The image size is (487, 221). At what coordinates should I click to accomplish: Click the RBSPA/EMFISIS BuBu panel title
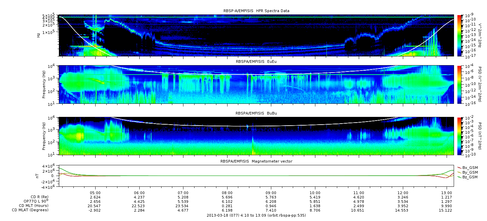(x=256, y=114)
